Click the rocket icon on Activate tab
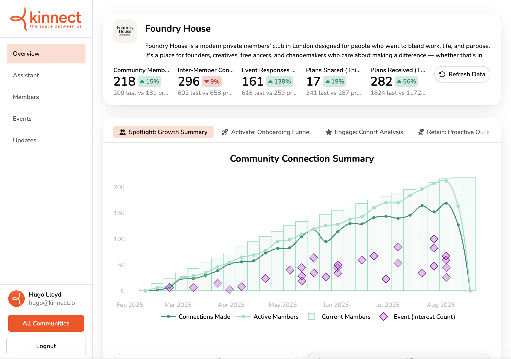Screen dimensions: 511x359 [225, 132]
